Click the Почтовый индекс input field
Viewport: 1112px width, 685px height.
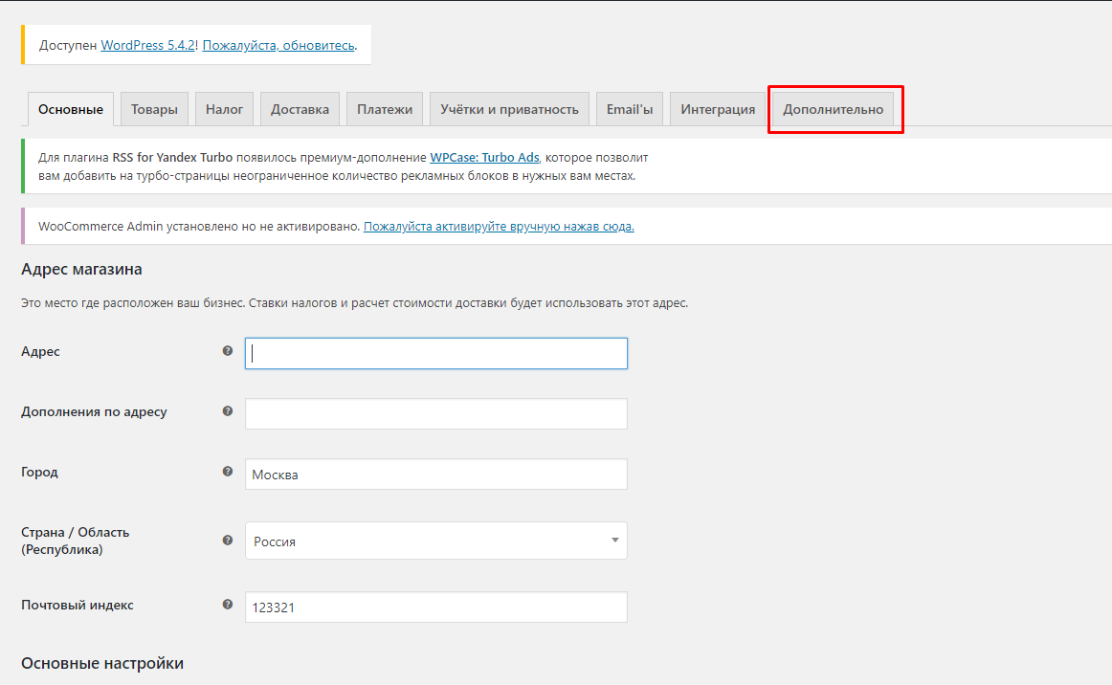(x=435, y=608)
